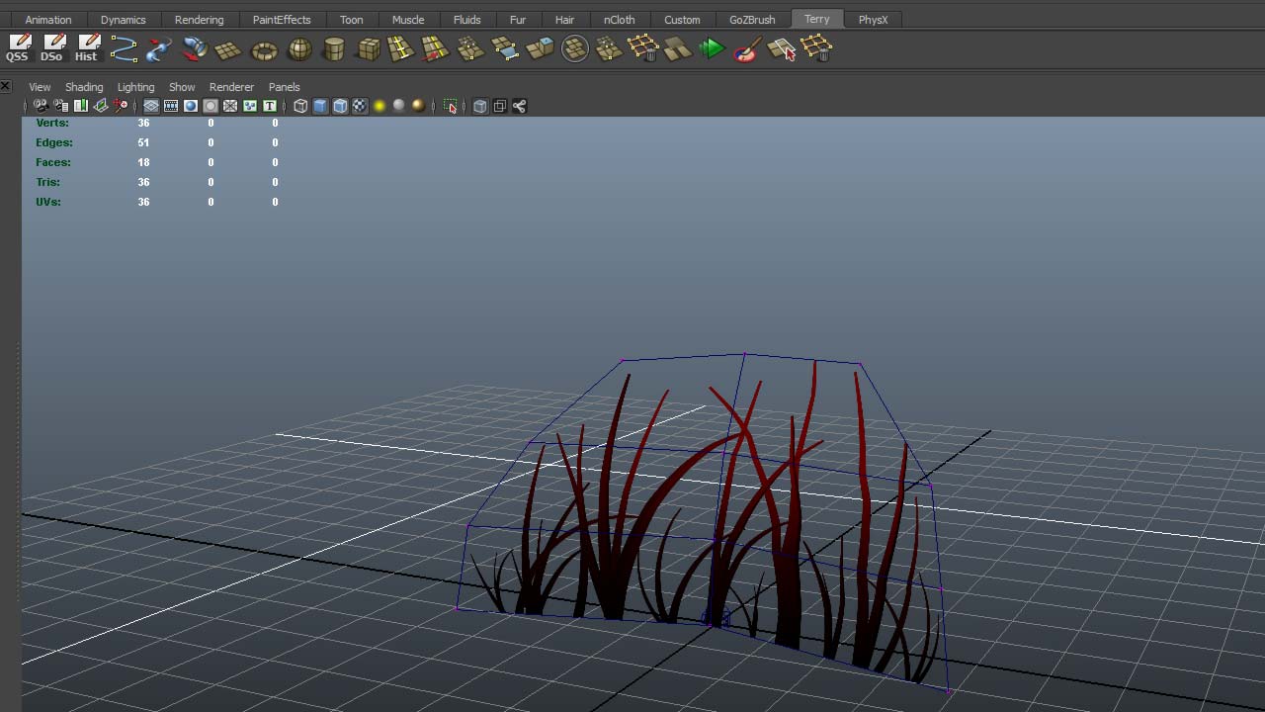
Task: Open the Renderer dropdown menu
Action: 231,87
